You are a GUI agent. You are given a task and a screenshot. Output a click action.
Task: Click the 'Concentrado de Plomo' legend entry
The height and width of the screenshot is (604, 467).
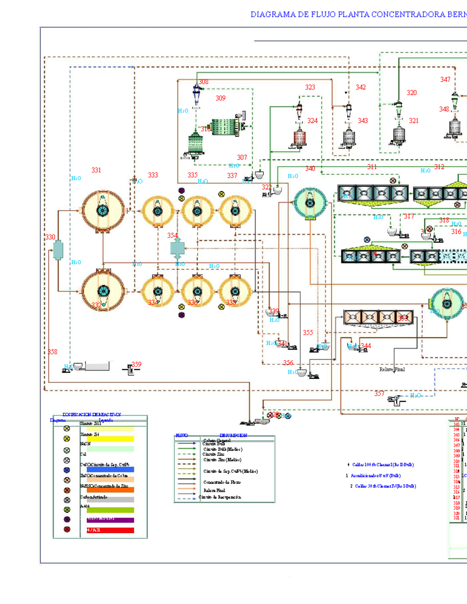222,482
